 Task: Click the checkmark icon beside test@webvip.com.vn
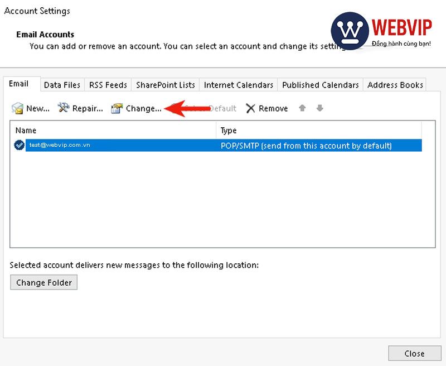point(18,146)
